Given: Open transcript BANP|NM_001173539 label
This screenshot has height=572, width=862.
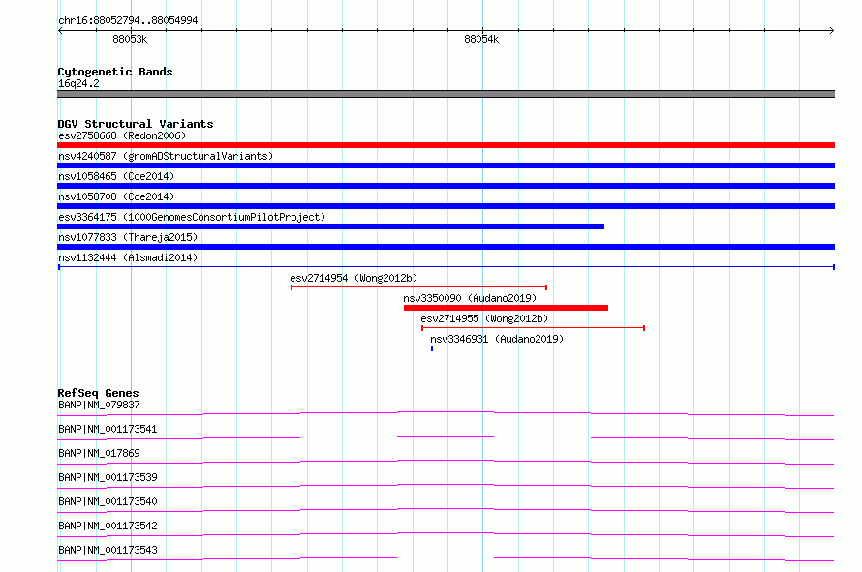Looking at the screenshot, I should click(x=108, y=477).
